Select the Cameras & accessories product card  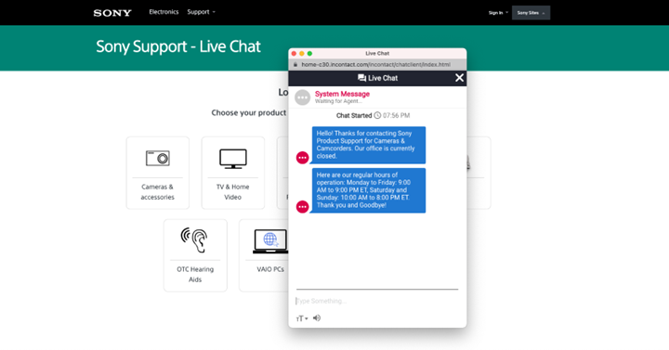click(x=157, y=173)
